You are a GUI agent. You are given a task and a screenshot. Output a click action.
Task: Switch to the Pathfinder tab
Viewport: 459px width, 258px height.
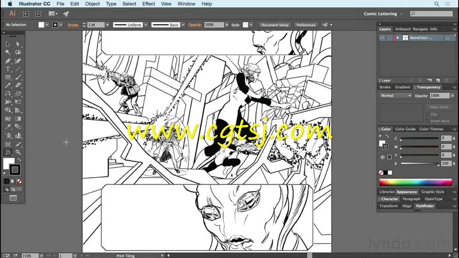point(425,206)
